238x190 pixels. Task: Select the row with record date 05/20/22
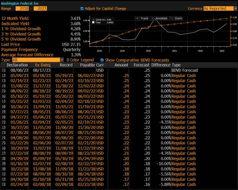coord(119,96)
